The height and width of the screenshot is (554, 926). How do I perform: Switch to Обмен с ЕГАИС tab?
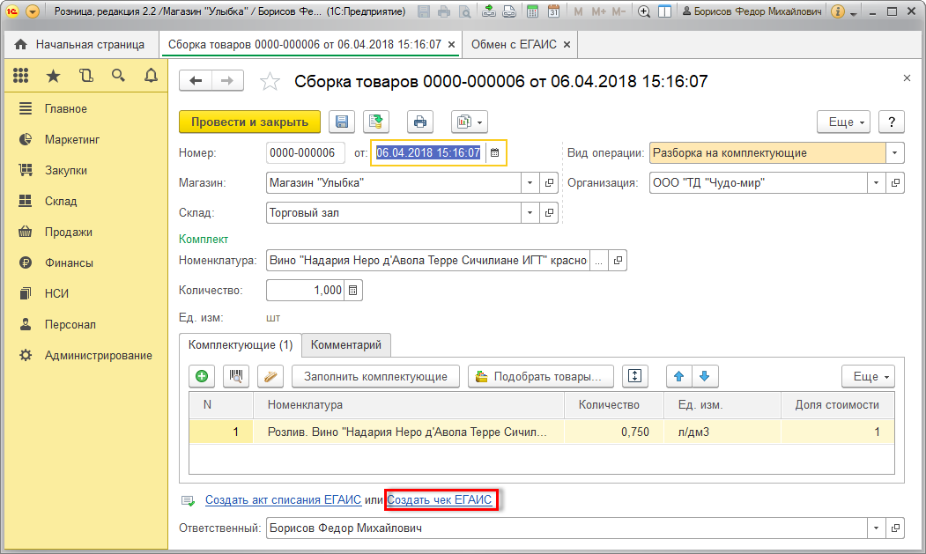(x=520, y=44)
